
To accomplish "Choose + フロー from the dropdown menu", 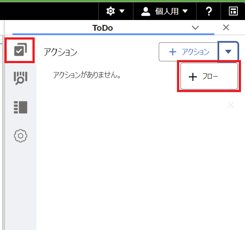I will (209, 77).
